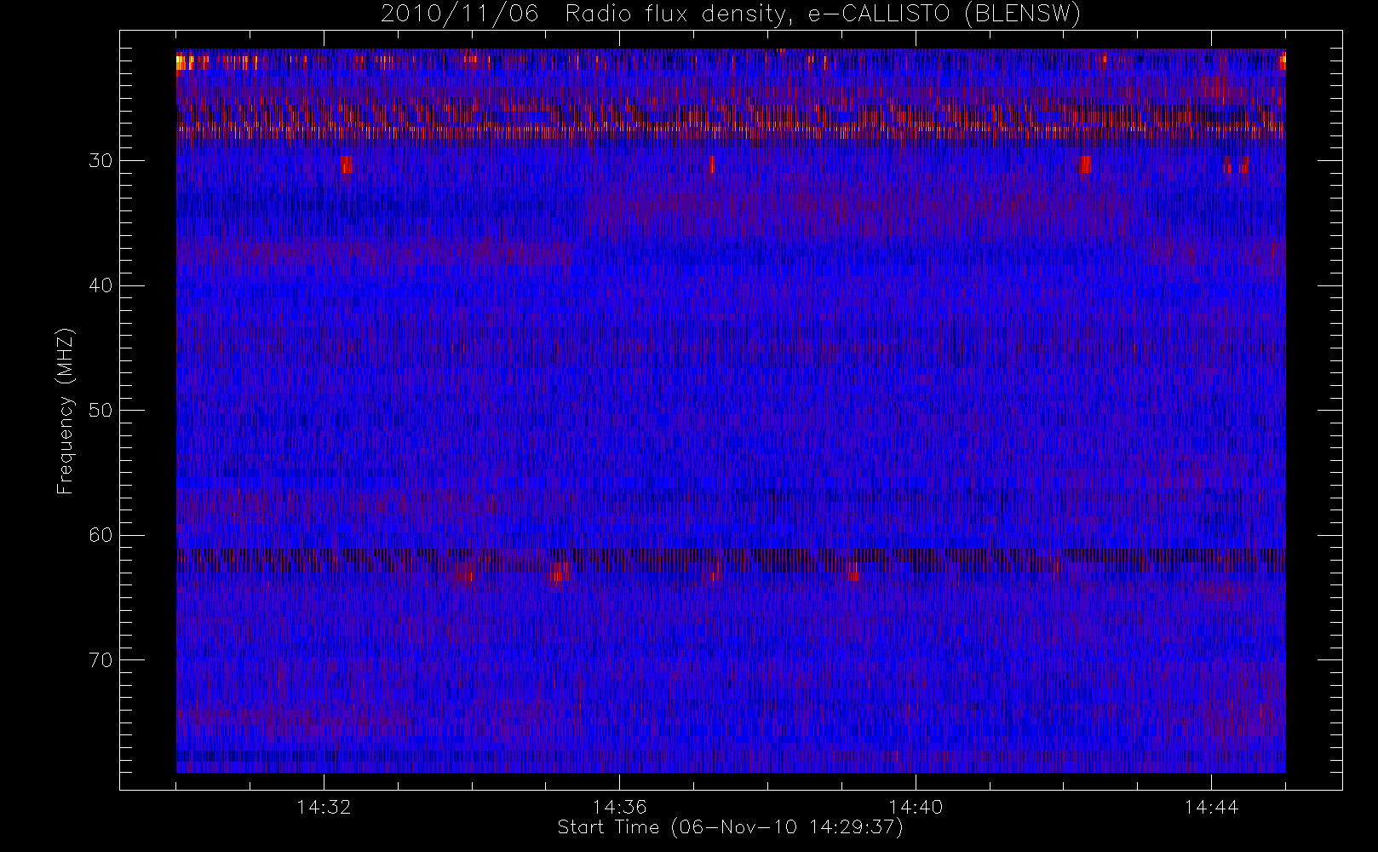1378x852 pixels.
Task: Click the 14:36 time axis label
Action: point(620,807)
